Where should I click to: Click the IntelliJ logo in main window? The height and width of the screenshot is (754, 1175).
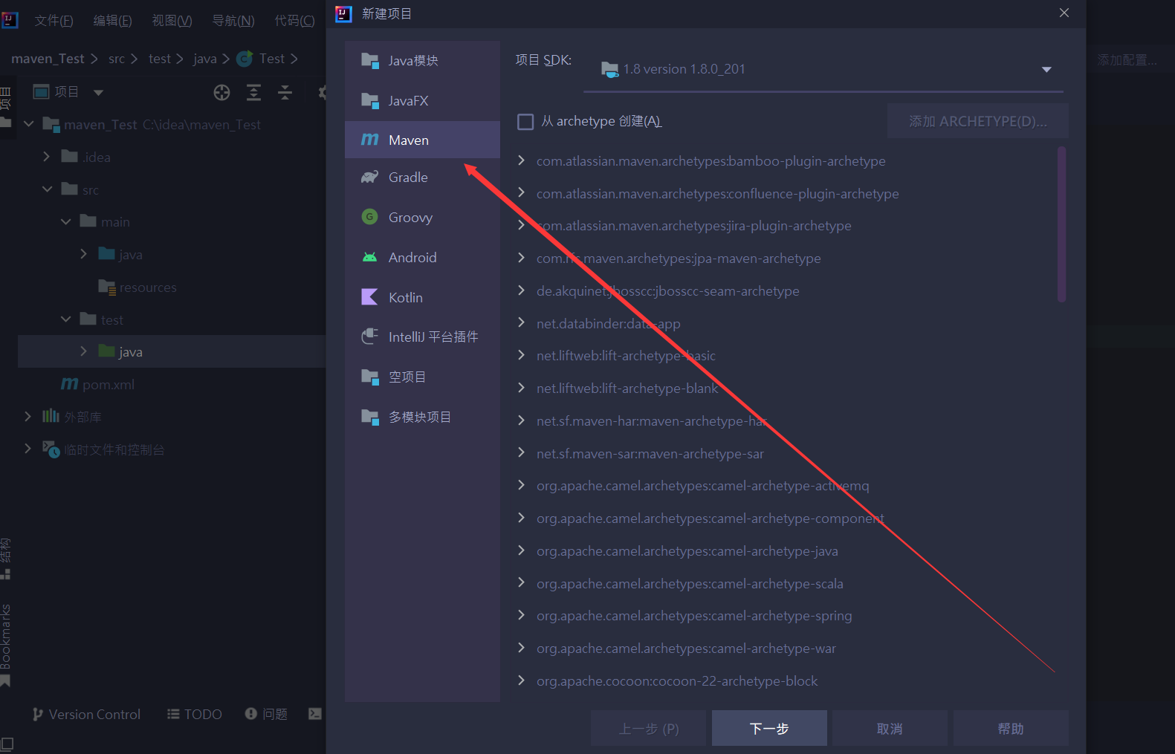pos(10,20)
